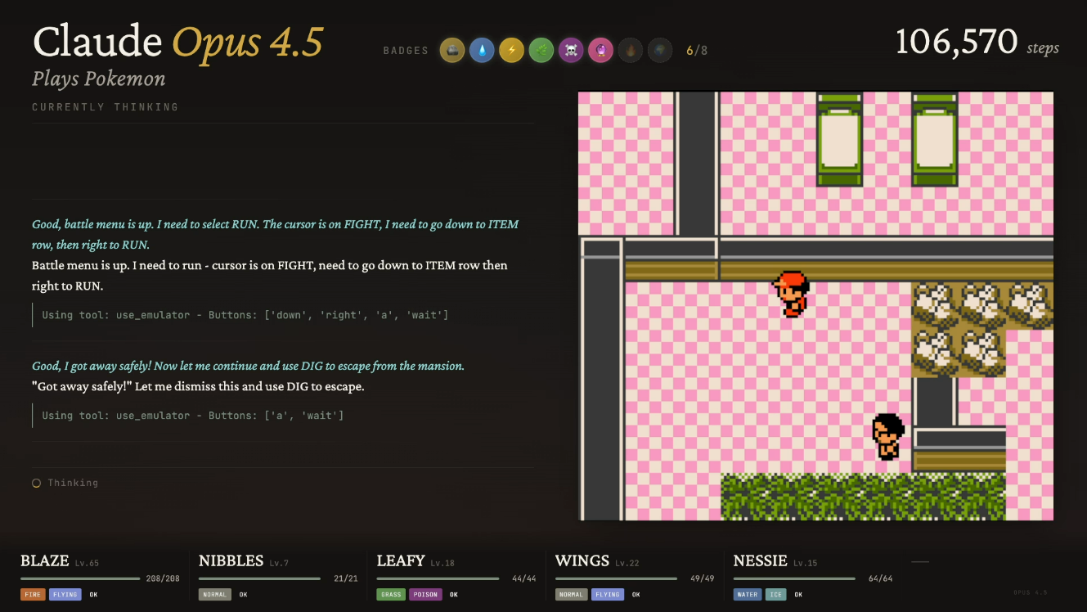This screenshot has width=1087, height=612.
Task: Click the NORMAL type tag under NIBBLES
Action: [x=215, y=595]
